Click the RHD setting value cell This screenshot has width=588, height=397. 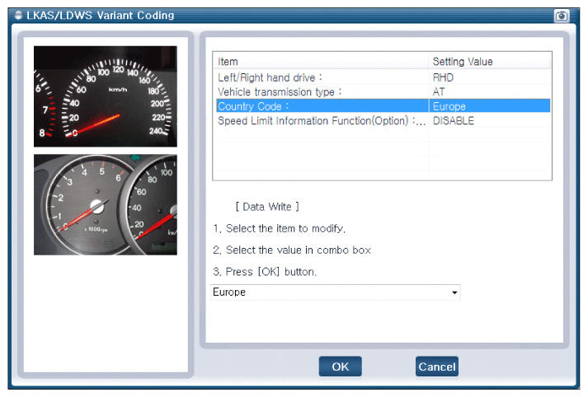tap(489, 77)
